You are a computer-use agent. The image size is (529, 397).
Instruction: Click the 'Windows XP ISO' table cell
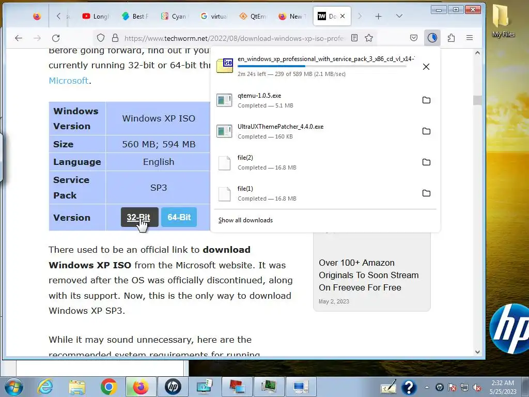(159, 118)
